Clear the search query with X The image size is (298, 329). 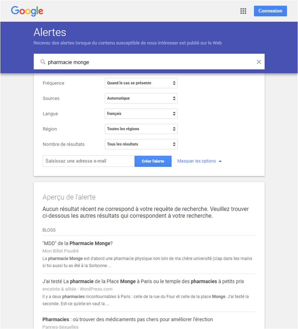[x=259, y=62]
